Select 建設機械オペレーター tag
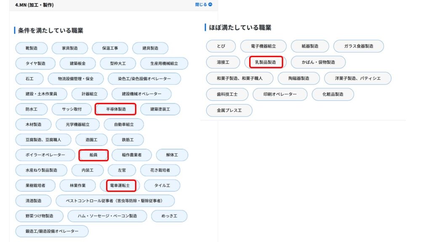The width and height of the screenshot is (431, 242). pos(141,94)
